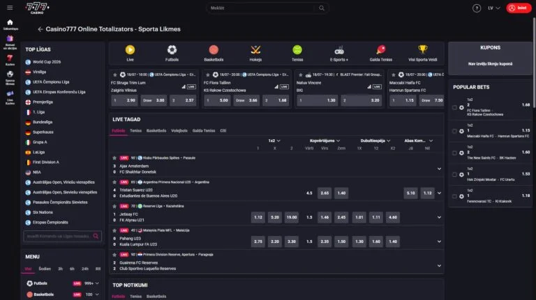536x300 pixels.
Task: Expand the Jetisay FC match markets
Action: (x=439, y=217)
